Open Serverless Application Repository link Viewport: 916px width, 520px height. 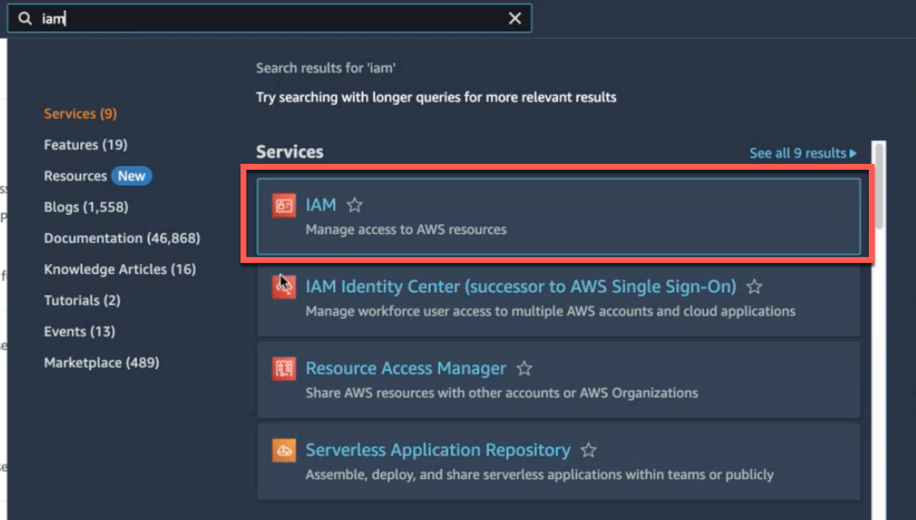pos(438,450)
